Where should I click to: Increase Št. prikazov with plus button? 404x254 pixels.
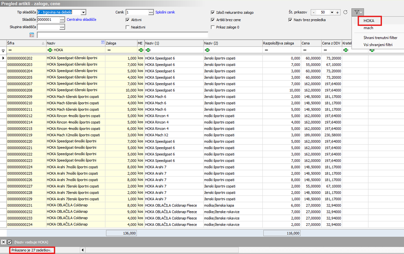pos(338,12)
